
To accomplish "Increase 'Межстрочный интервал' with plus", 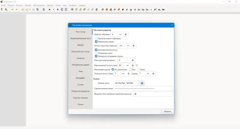I will click(x=133, y=60).
